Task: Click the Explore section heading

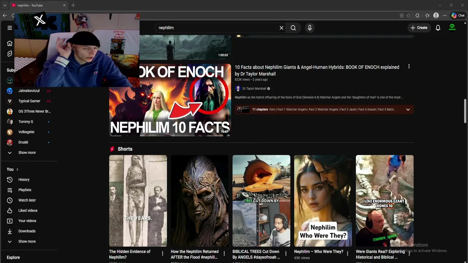Action: pyautogui.click(x=13, y=258)
